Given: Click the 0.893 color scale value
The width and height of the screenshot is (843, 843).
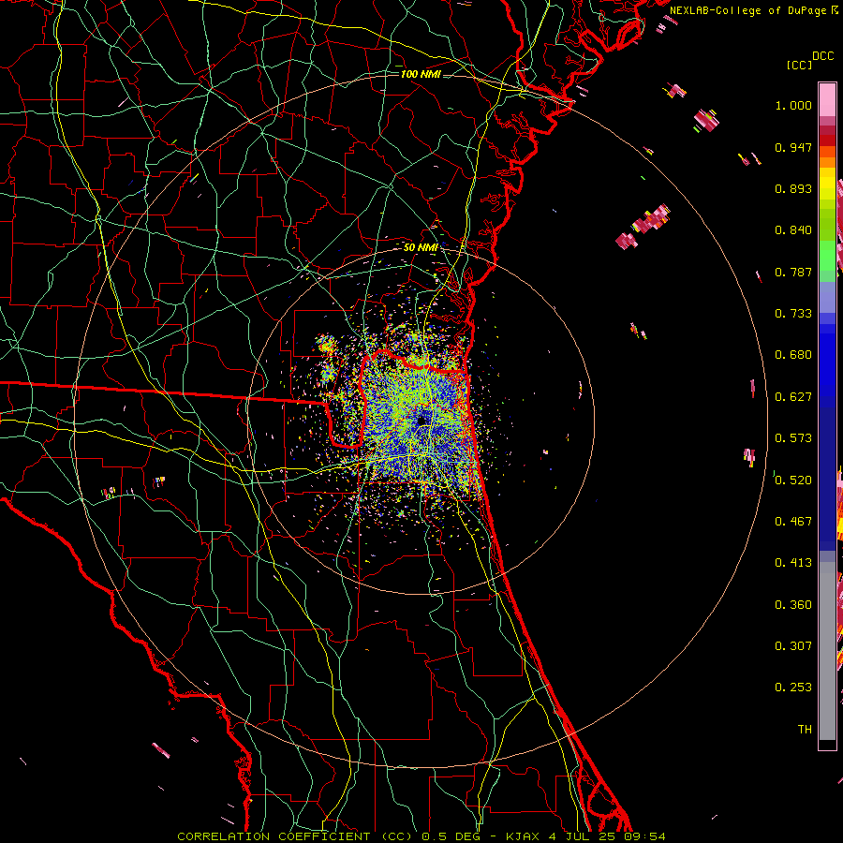Looking at the screenshot, I should (x=793, y=188).
